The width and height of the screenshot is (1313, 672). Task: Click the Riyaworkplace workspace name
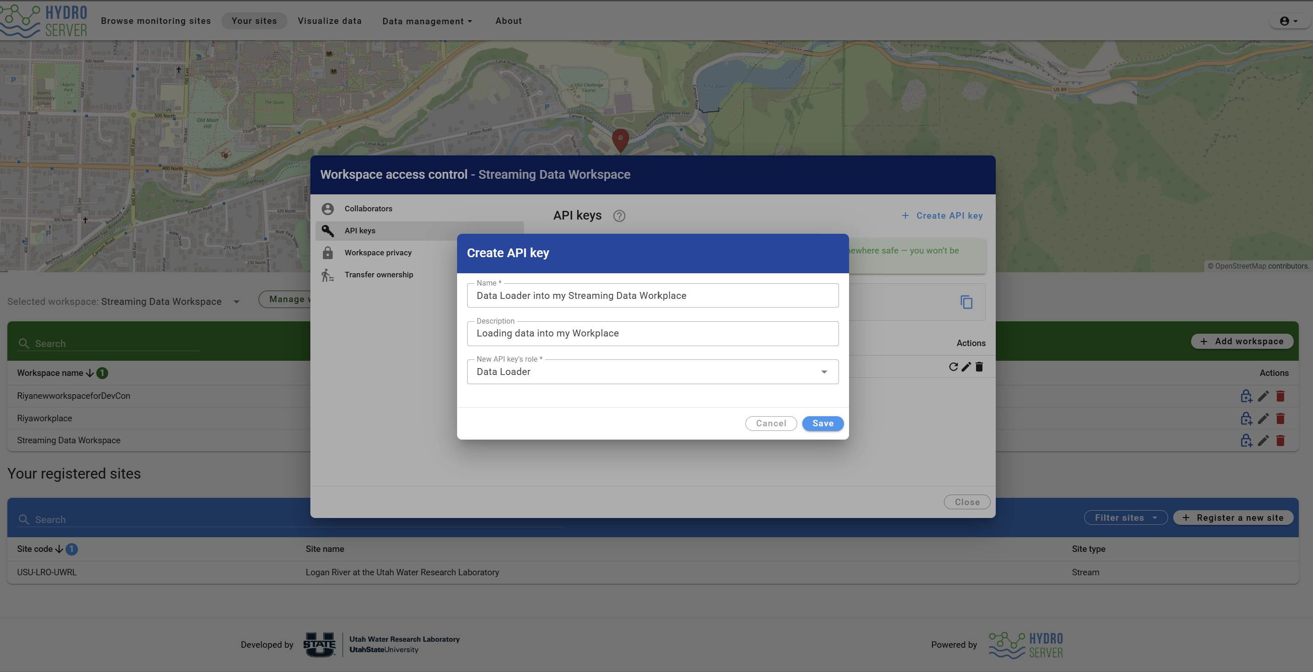(x=44, y=418)
